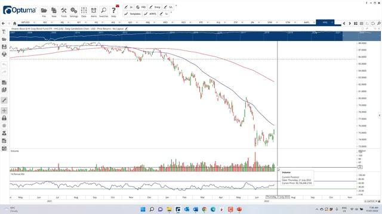The image size is (382, 214).
Task: Click the open folder icon in sidebar
Action: [4, 39]
